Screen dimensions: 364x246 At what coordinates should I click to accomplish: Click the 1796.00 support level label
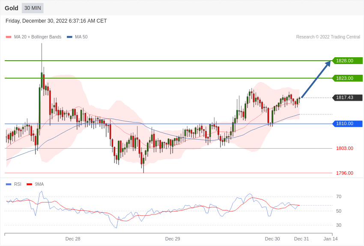coord(345,173)
